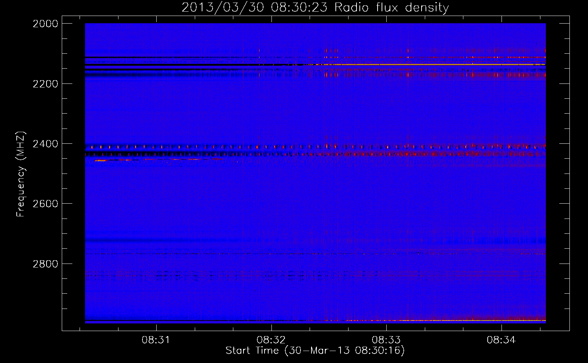Click the 2800 frequency axis label

46,264
